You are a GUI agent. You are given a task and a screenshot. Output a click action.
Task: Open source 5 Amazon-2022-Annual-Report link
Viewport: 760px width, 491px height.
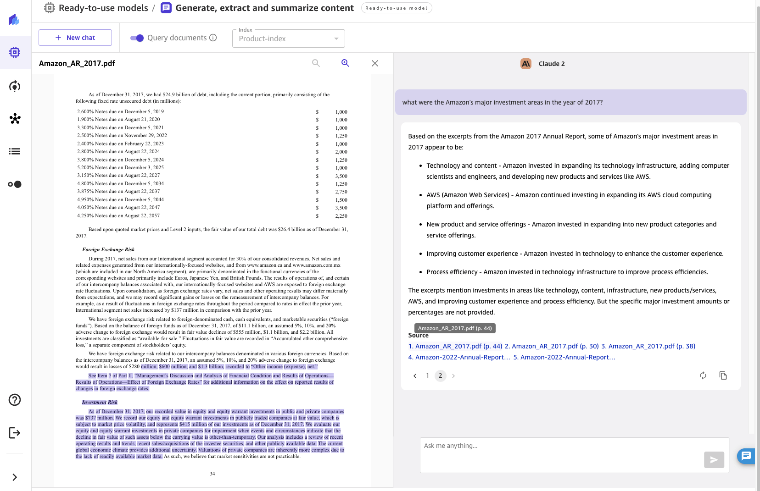564,357
